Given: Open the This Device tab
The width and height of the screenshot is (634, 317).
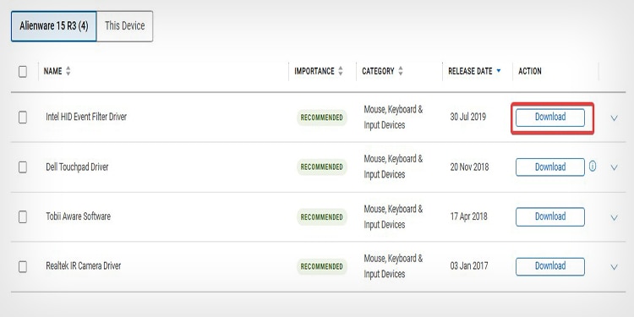Looking at the screenshot, I should point(124,26).
